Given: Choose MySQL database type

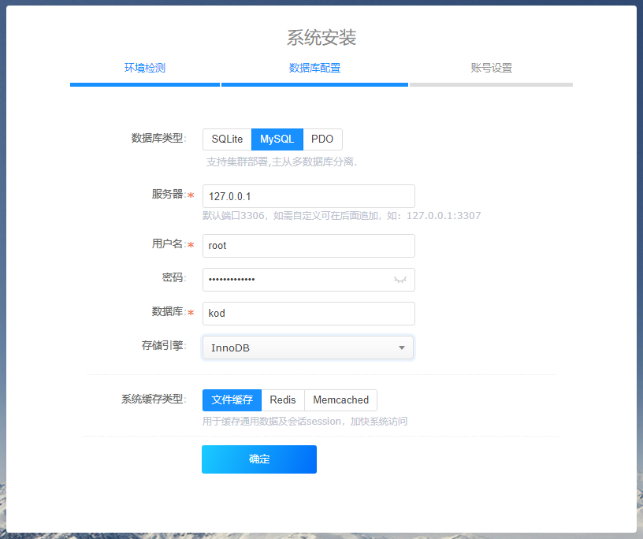Looking at the screenshot, I should [x=277, y=139].
